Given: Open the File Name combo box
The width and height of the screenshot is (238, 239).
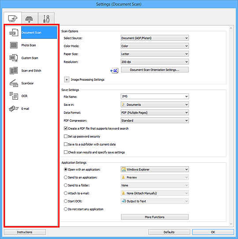Looking at the screenshot, I should (x=155, y=96).
